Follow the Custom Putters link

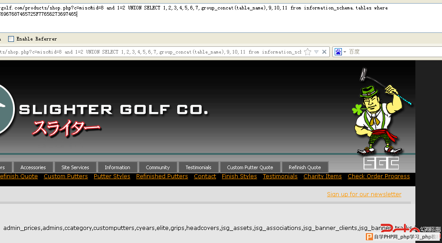(66, 176)
